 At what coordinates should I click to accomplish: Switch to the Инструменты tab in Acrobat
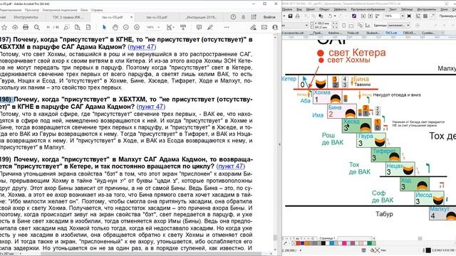(26, 17)
